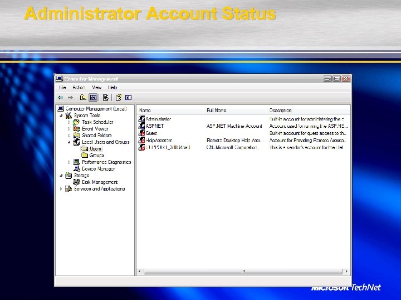This screenshot has height=300, width=401.
Task: Toggle the Show/Hide Console Tree button
Action: [x=93, y=97]
